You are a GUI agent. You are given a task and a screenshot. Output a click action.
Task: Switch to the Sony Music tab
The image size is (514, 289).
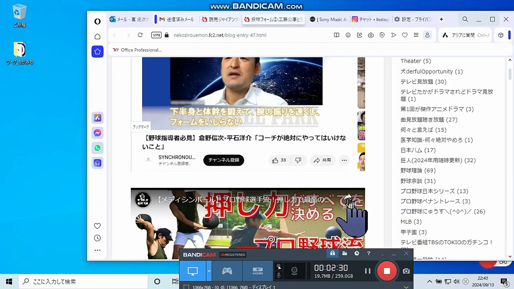coord(329,19)
